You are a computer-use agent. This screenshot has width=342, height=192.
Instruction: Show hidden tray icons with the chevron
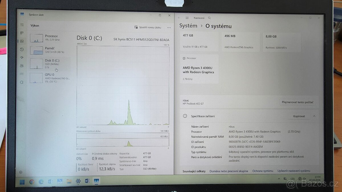pos(279,179)
